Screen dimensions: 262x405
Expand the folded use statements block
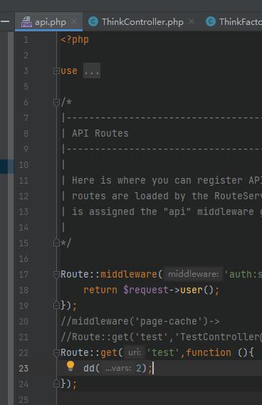tap(56, 70)
